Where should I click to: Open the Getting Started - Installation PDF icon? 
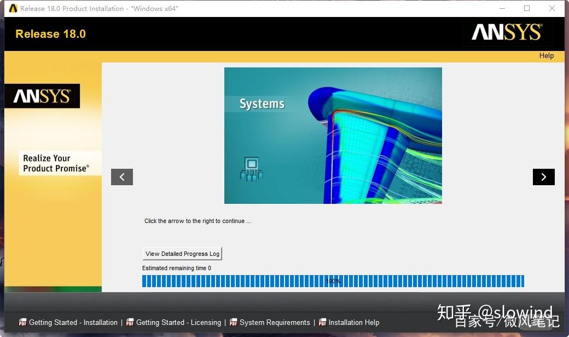[22, 322]
